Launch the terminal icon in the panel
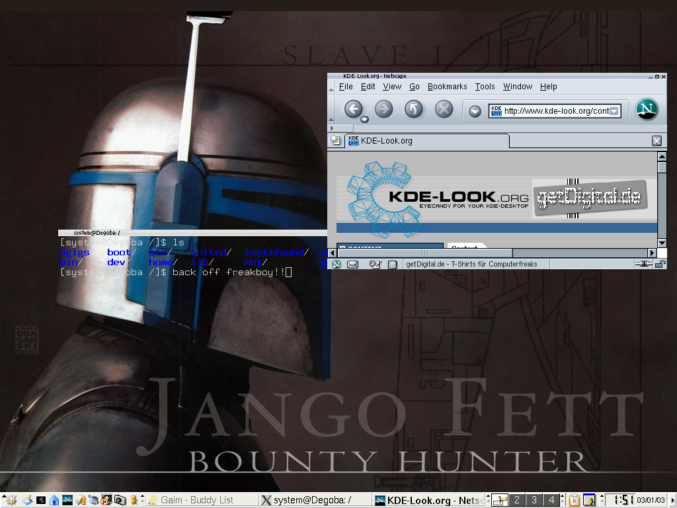 point(41,500)
